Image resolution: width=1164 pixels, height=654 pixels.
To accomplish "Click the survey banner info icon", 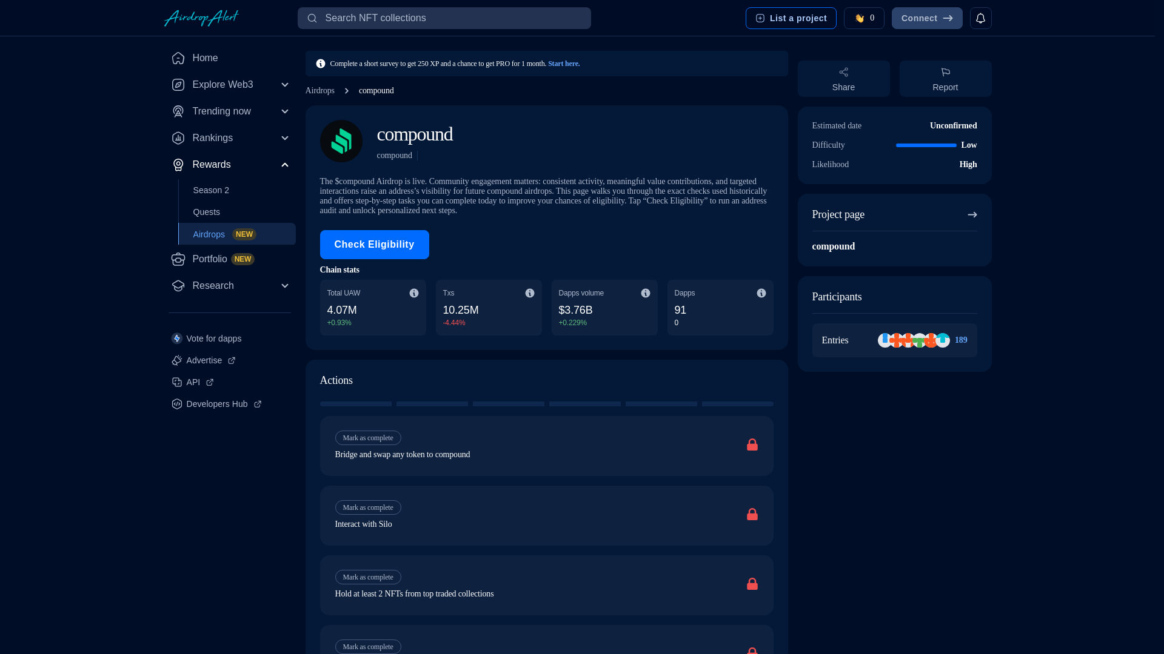I will (x=321, y=64).
